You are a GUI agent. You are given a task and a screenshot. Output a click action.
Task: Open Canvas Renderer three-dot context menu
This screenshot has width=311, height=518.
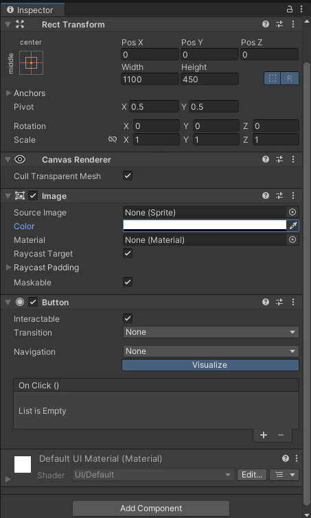pos(293,160)
